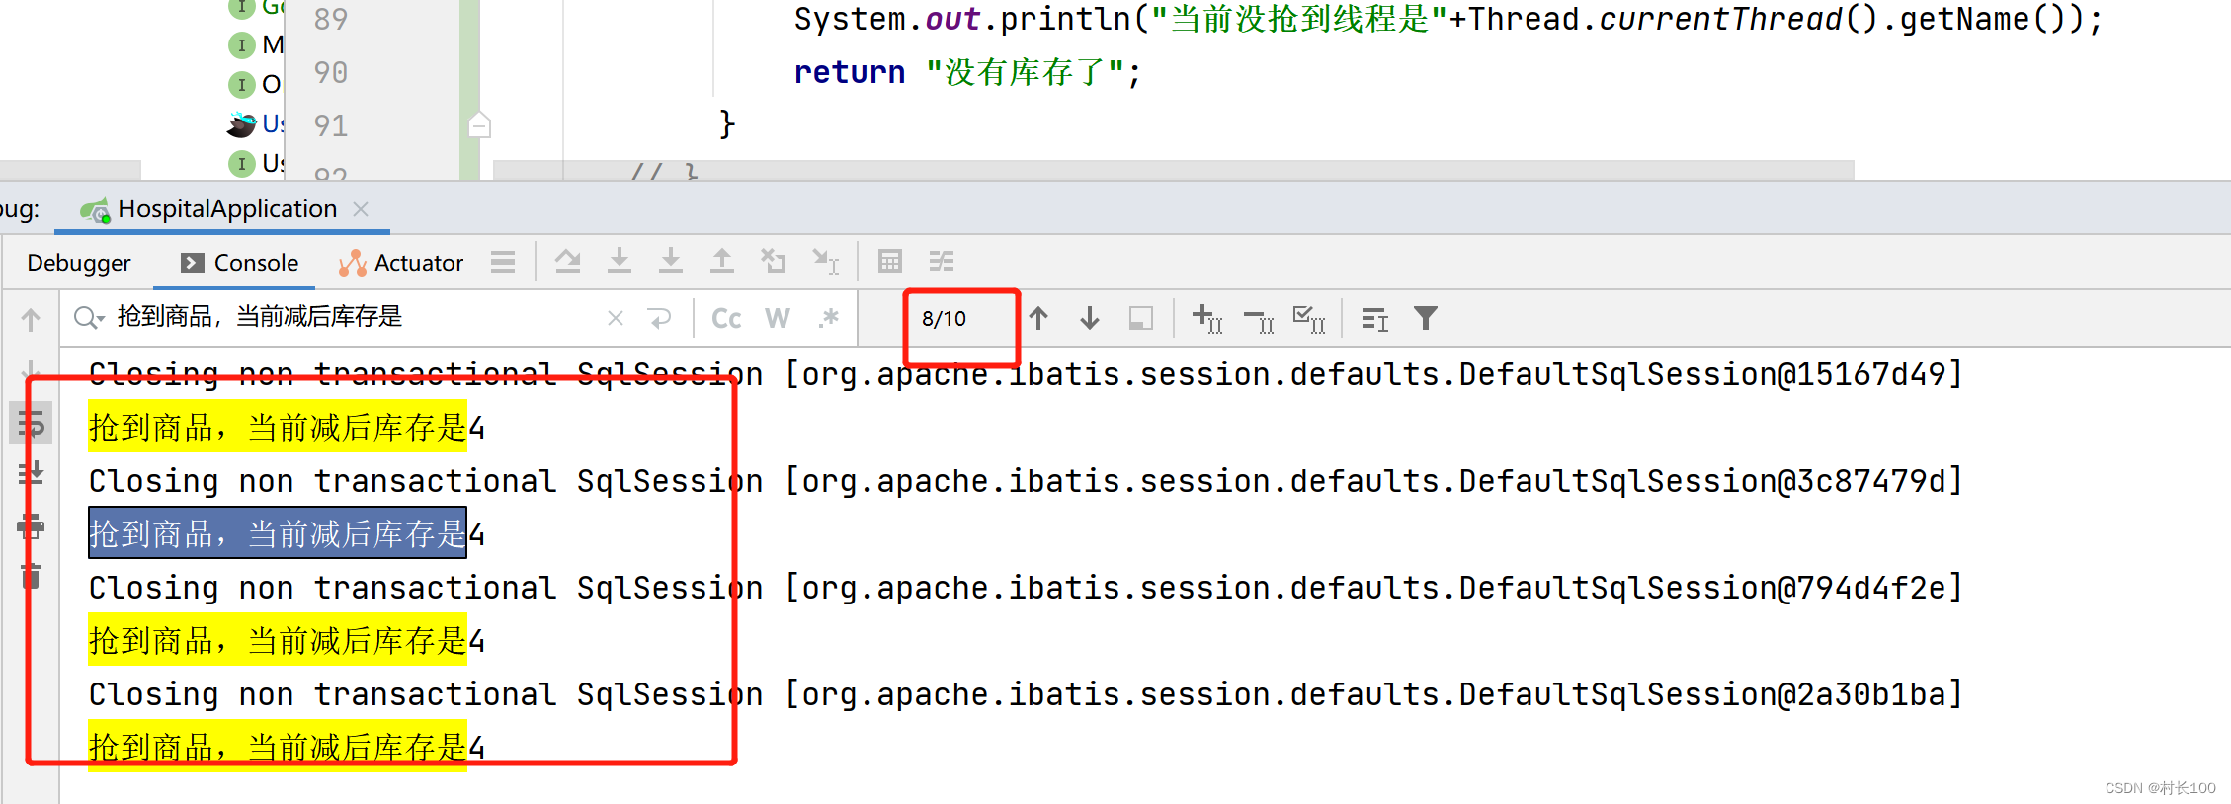Click the return statement on line 90
The width and height of the screenshot is (2231, 804).
click(x=967, y=72)
